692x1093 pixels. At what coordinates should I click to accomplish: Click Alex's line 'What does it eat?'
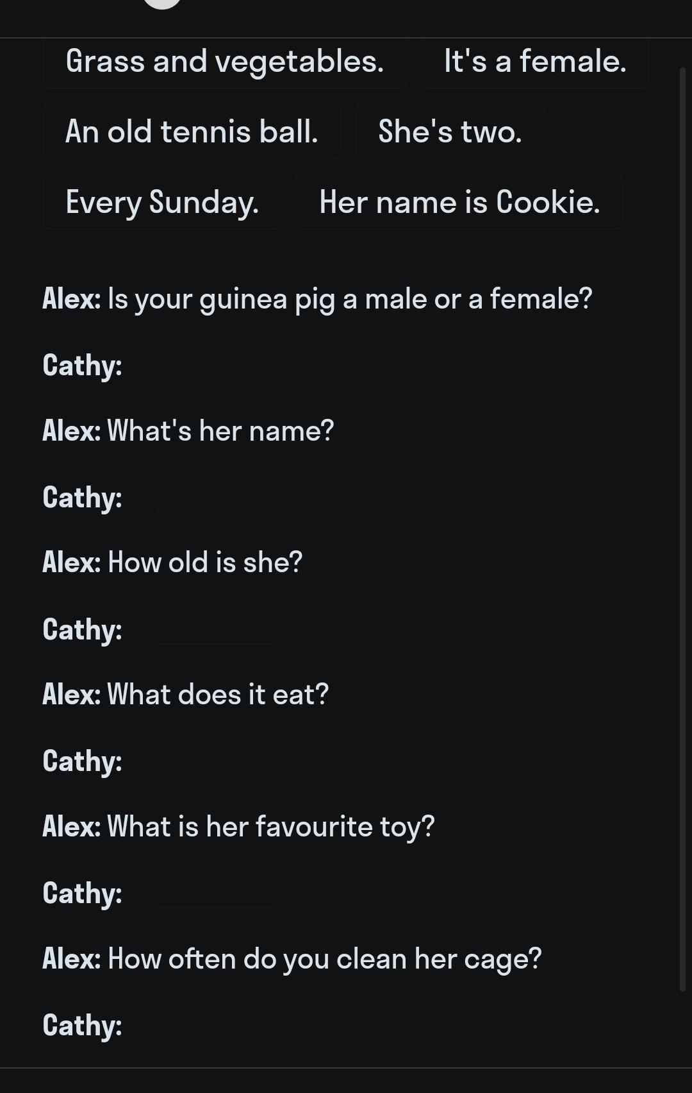tap(186, 695)
